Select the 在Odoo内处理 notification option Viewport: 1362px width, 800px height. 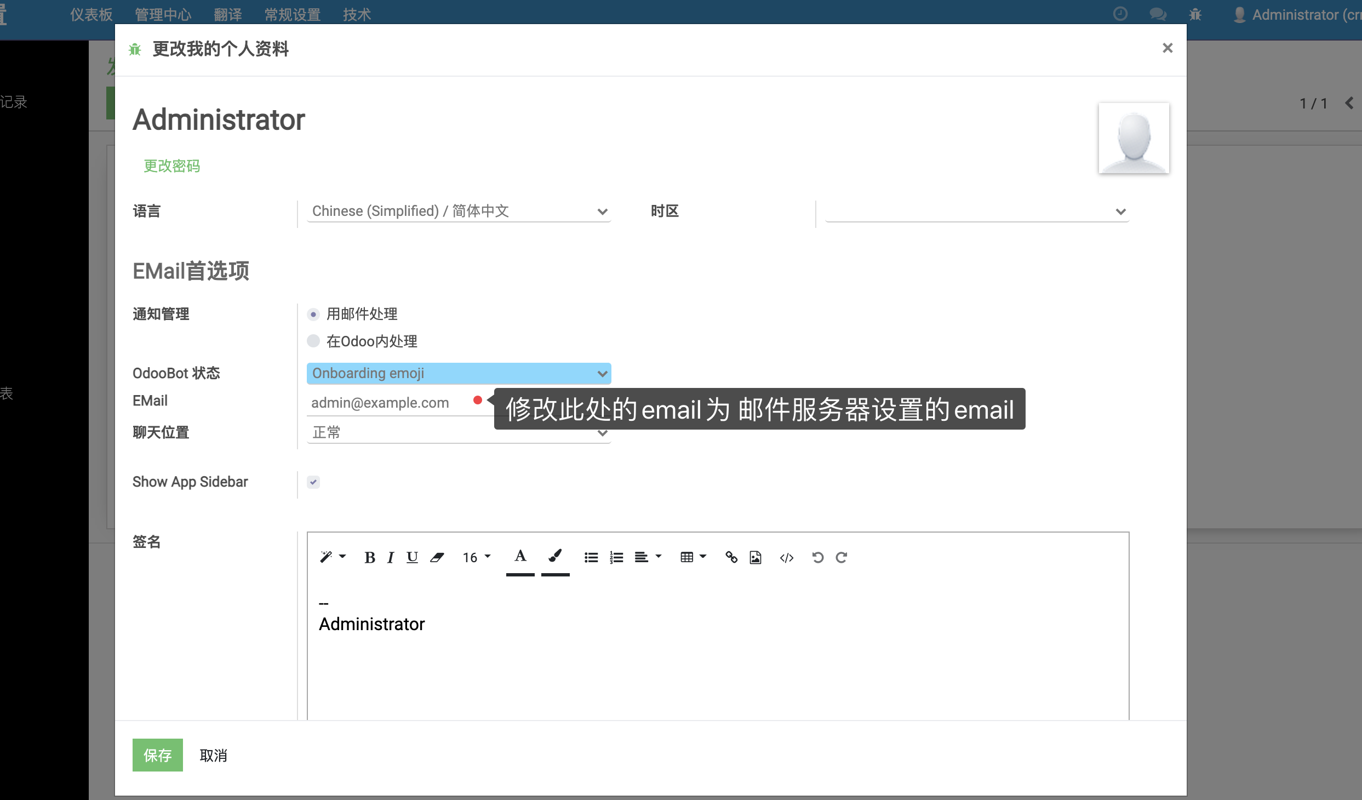(313, 340)
